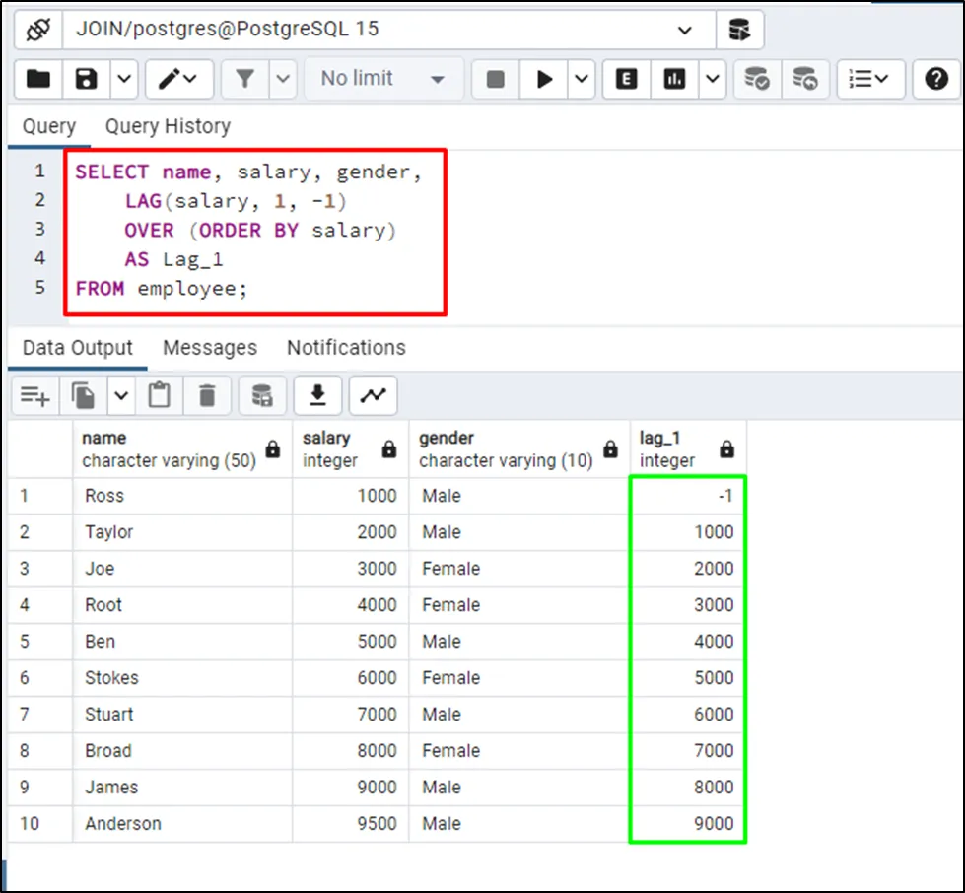This screenshot has height=893, width=965.
Task: Click the Explain Analyze chart icon
Action: [675, 79]
